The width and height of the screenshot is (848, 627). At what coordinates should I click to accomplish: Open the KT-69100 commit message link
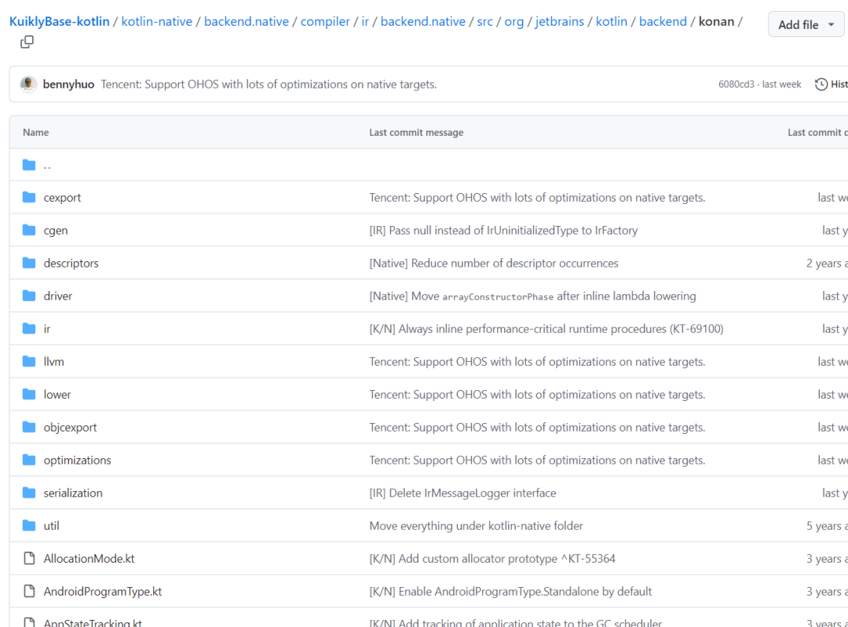click(x=546, y=329)
